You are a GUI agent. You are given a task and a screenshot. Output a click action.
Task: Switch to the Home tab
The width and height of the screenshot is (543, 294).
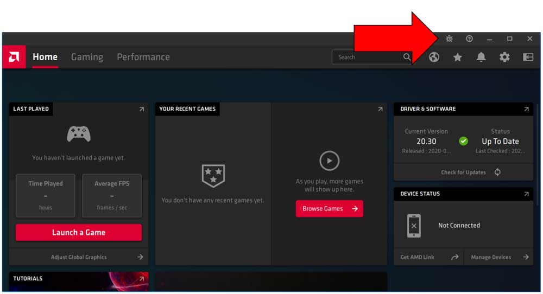tap(45, 57)
